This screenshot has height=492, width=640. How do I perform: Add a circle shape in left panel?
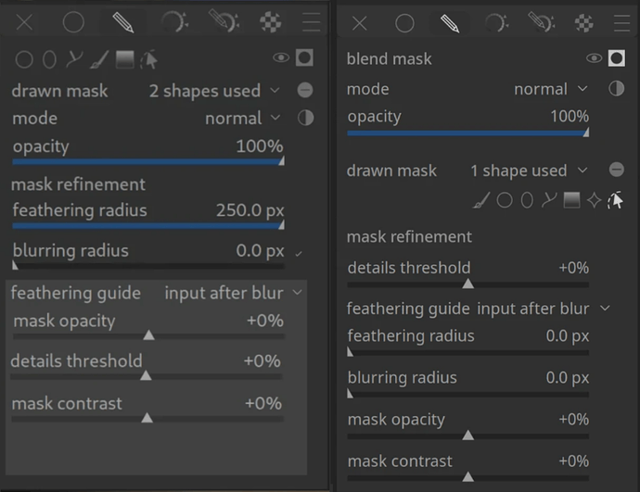coord(23,60)
